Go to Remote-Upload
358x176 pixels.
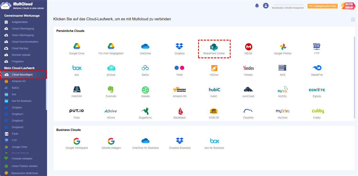click(21, 55)
